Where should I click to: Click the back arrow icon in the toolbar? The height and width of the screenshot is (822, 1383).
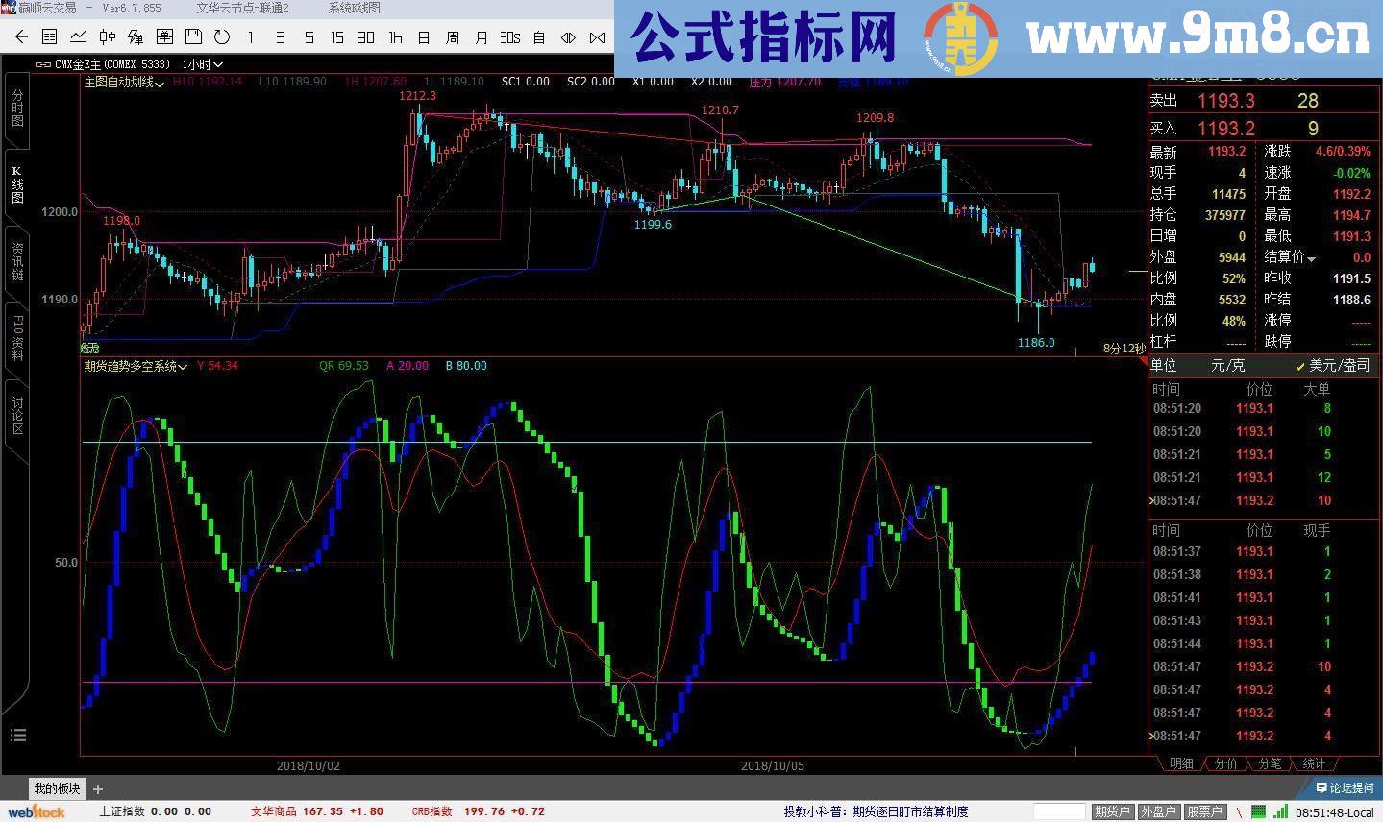click(x=20, y=37)
